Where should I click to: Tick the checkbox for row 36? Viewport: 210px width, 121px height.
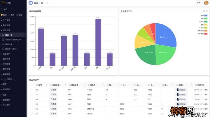coord(32,104)
